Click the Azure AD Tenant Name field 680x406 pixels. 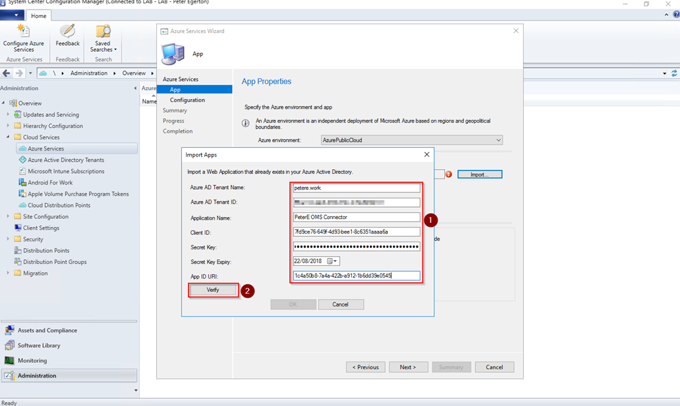(x=357, y=188)
